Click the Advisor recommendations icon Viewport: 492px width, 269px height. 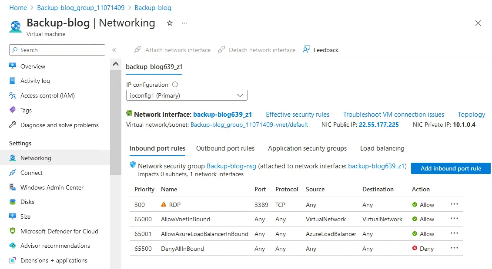point(13,246)
